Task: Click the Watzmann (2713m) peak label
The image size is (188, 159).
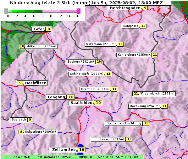Action: tap(101, 44)
